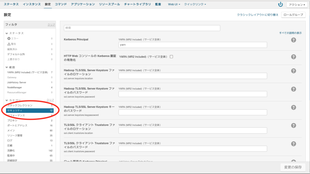The width and height of the screenshot is (310, 174).
Task: Open help for ssl.client.truststore.location setting
Action: click(293, 125)
